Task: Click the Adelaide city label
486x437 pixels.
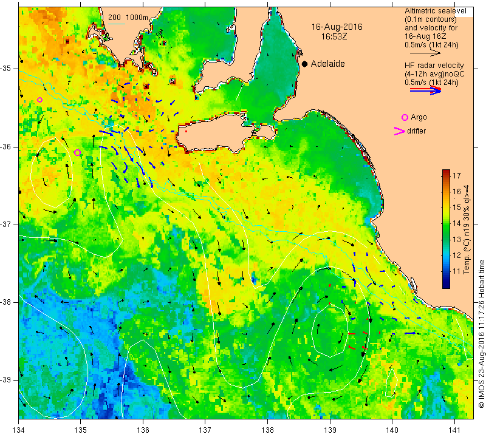Action: (327, 64)
